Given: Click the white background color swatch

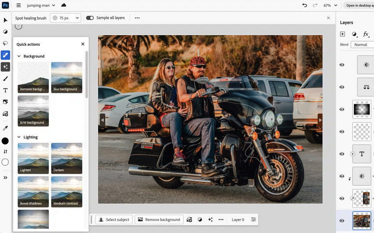Looking at the screenshot, I should [x=5, y=162].
